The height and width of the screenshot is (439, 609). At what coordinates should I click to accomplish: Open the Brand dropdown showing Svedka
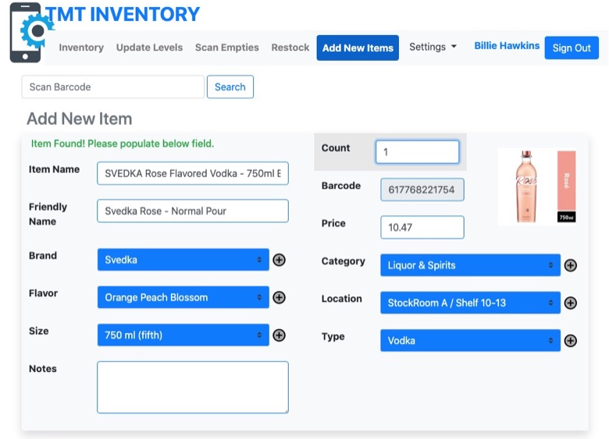point(183,260)
